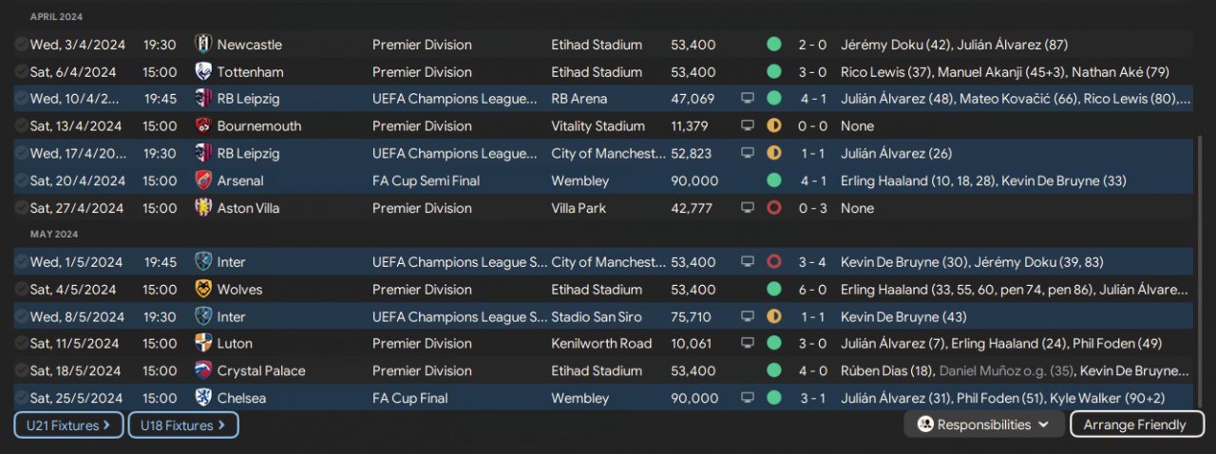1216x454 pixels.
Task: Click the TV broadcast icon for the Chelsea final
Action: coord(749,398)
